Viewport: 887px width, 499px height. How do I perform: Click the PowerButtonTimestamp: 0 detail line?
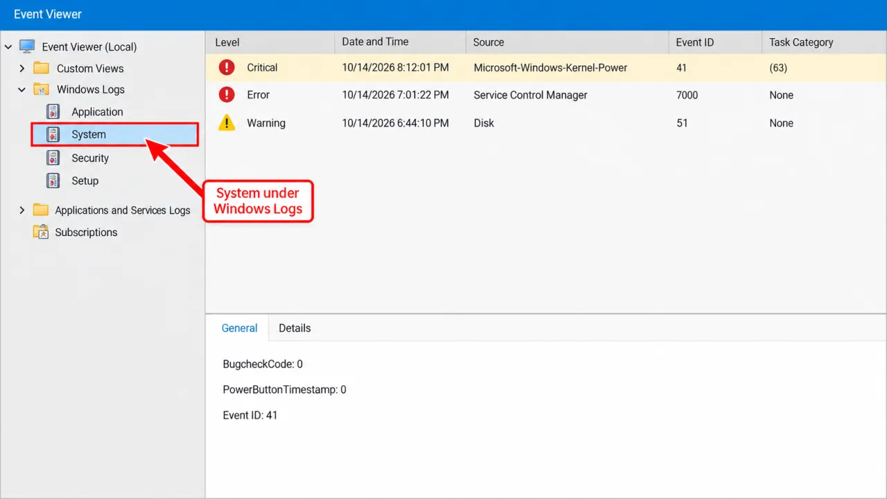coord(285,390)
